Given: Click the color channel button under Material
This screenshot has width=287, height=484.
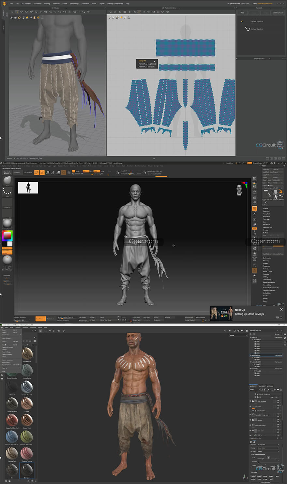Looking at the screenshot, I should pos(253,476).
